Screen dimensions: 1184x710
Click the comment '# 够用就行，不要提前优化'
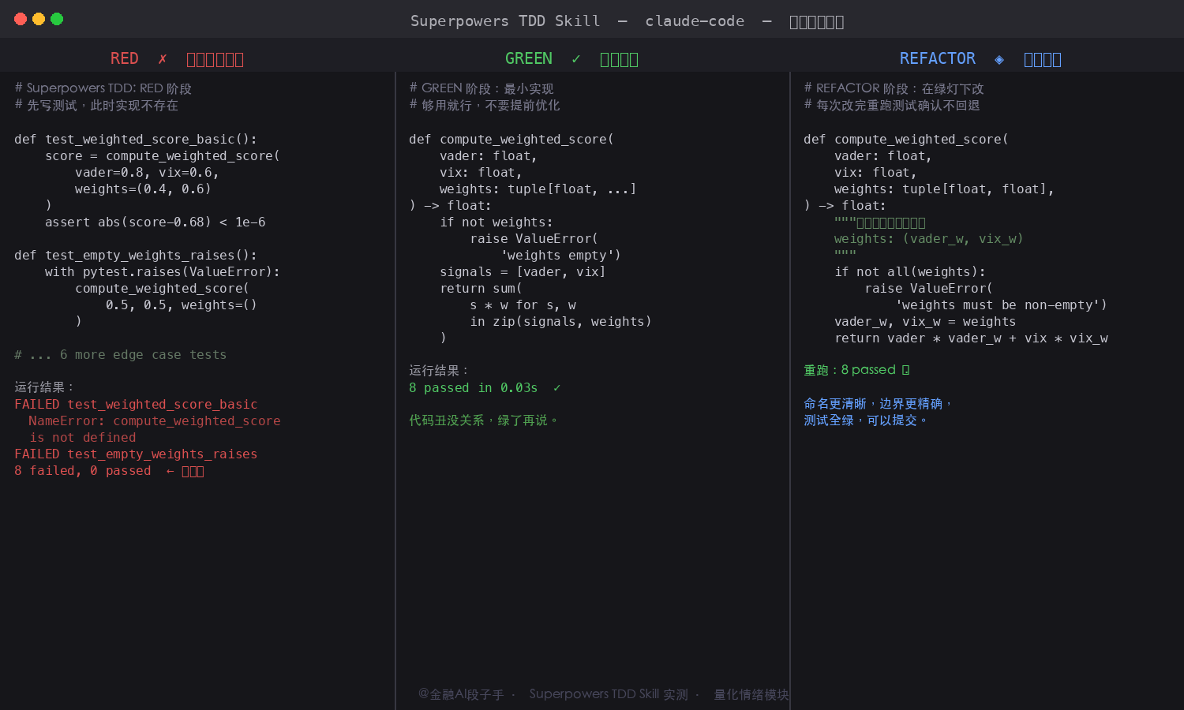click(485, 105)
